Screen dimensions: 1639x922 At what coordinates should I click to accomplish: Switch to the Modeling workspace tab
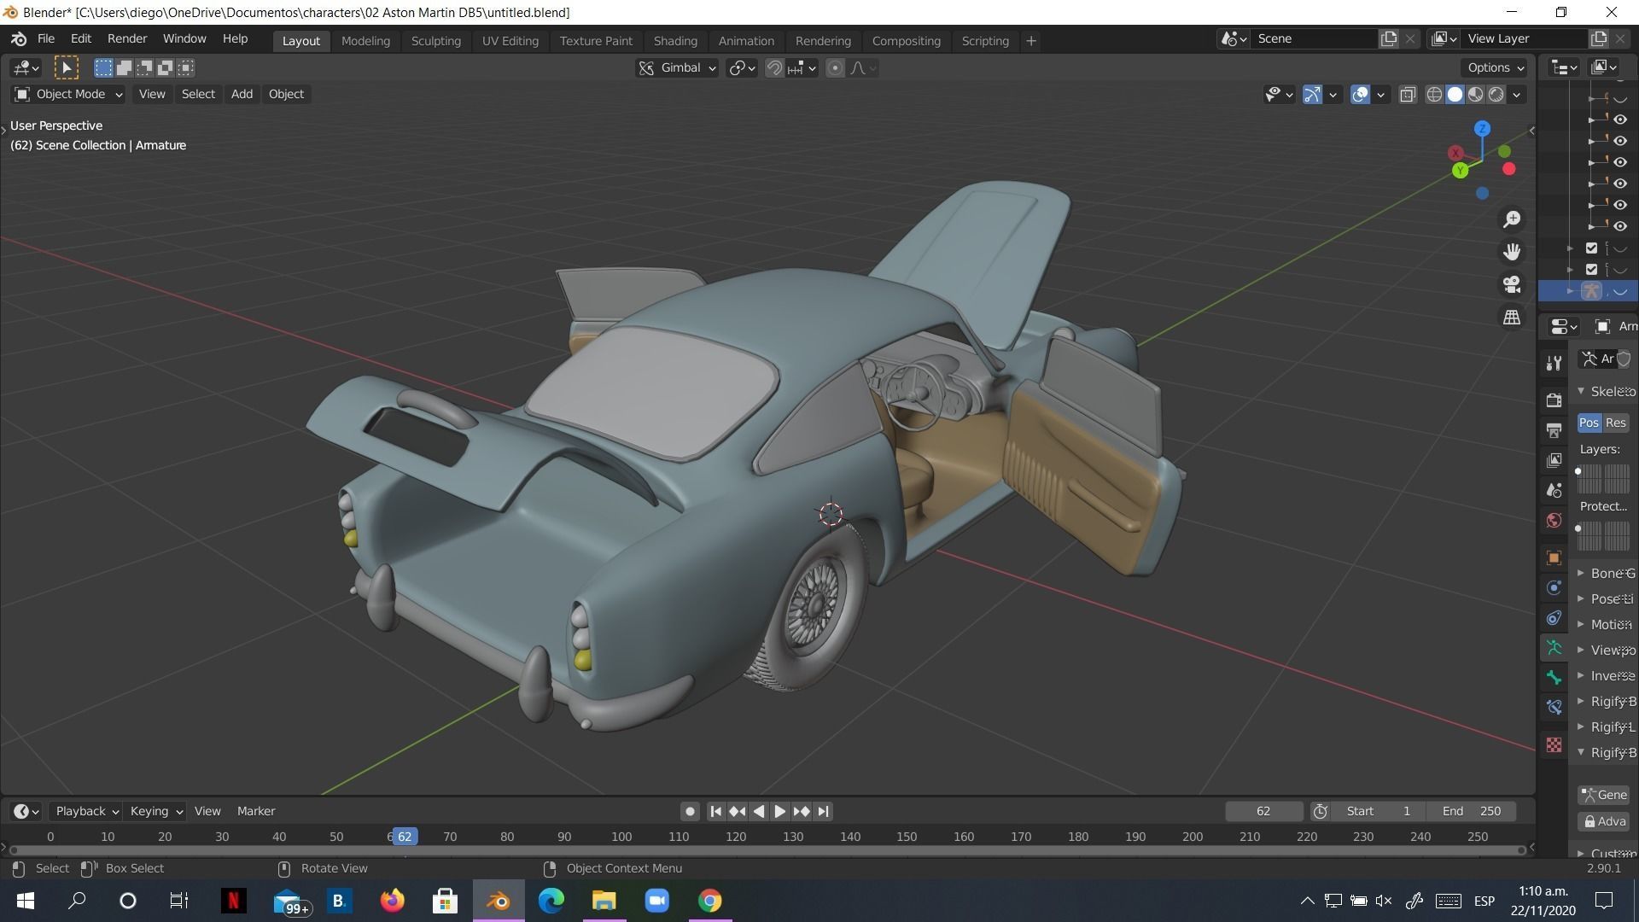point(365,41)
